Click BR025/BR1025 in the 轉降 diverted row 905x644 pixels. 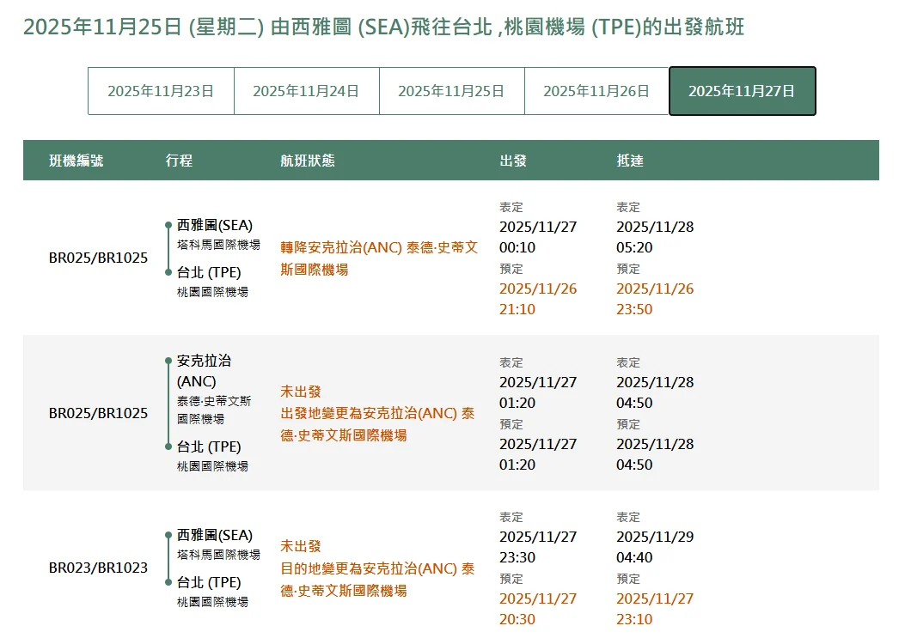pyautogui.click(x=98, y=258)
